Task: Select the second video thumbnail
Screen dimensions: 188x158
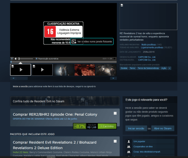Action: tap(42, 70)
